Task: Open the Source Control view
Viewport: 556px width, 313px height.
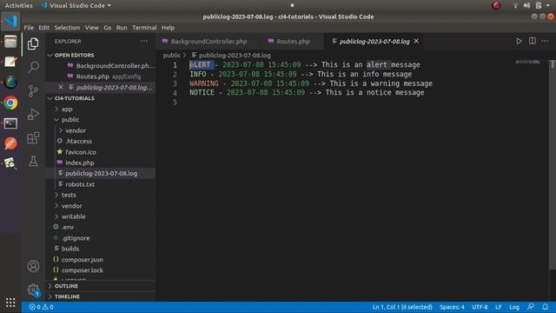Action: tap(33, 90)
